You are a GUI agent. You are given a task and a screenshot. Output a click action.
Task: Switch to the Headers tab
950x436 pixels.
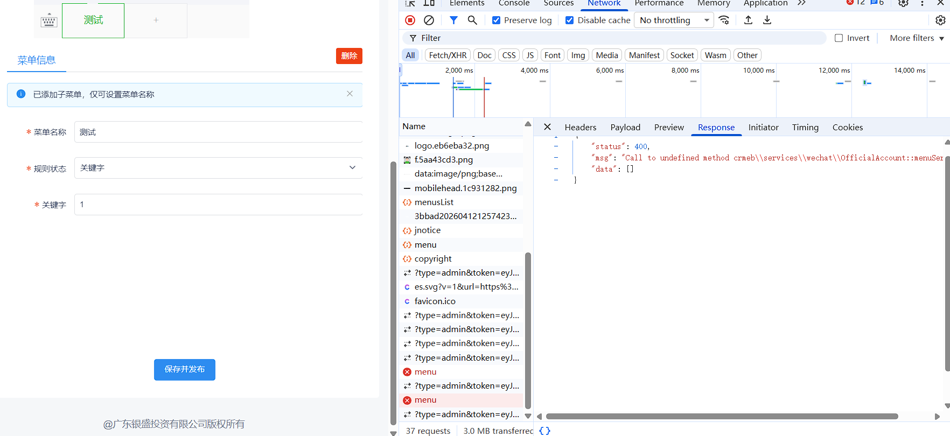pos(581,127)
